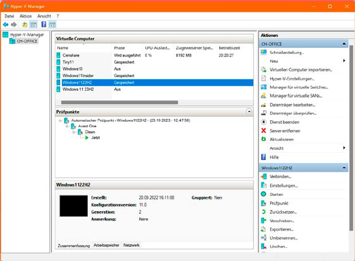Collapse the Clean checkpoint node
The width and height of the screenshot is (355, 261).
pyautogui.click(x=74, y=132)
